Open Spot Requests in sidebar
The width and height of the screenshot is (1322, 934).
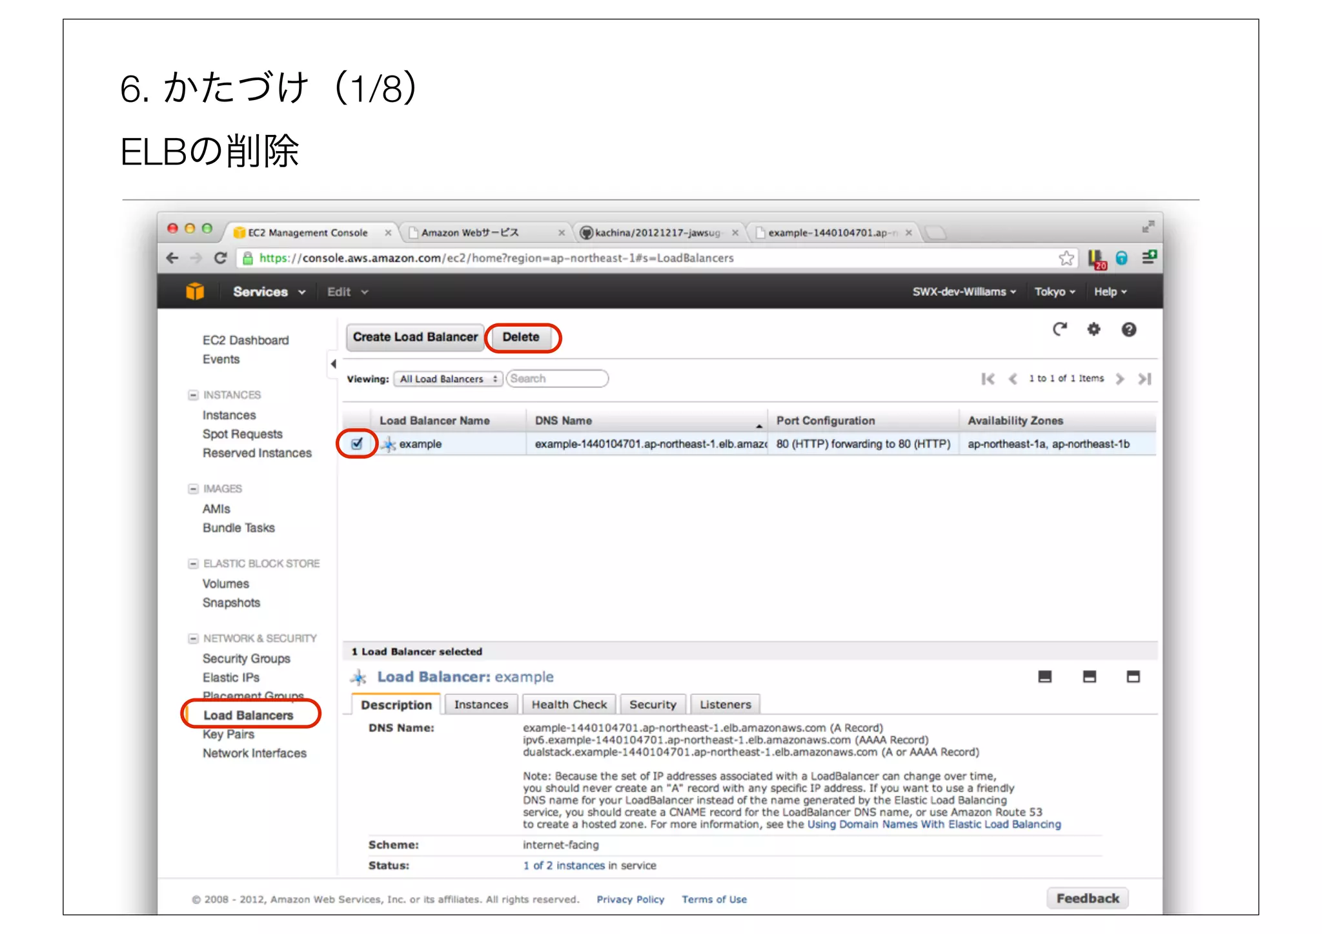[x=242, y=434]
